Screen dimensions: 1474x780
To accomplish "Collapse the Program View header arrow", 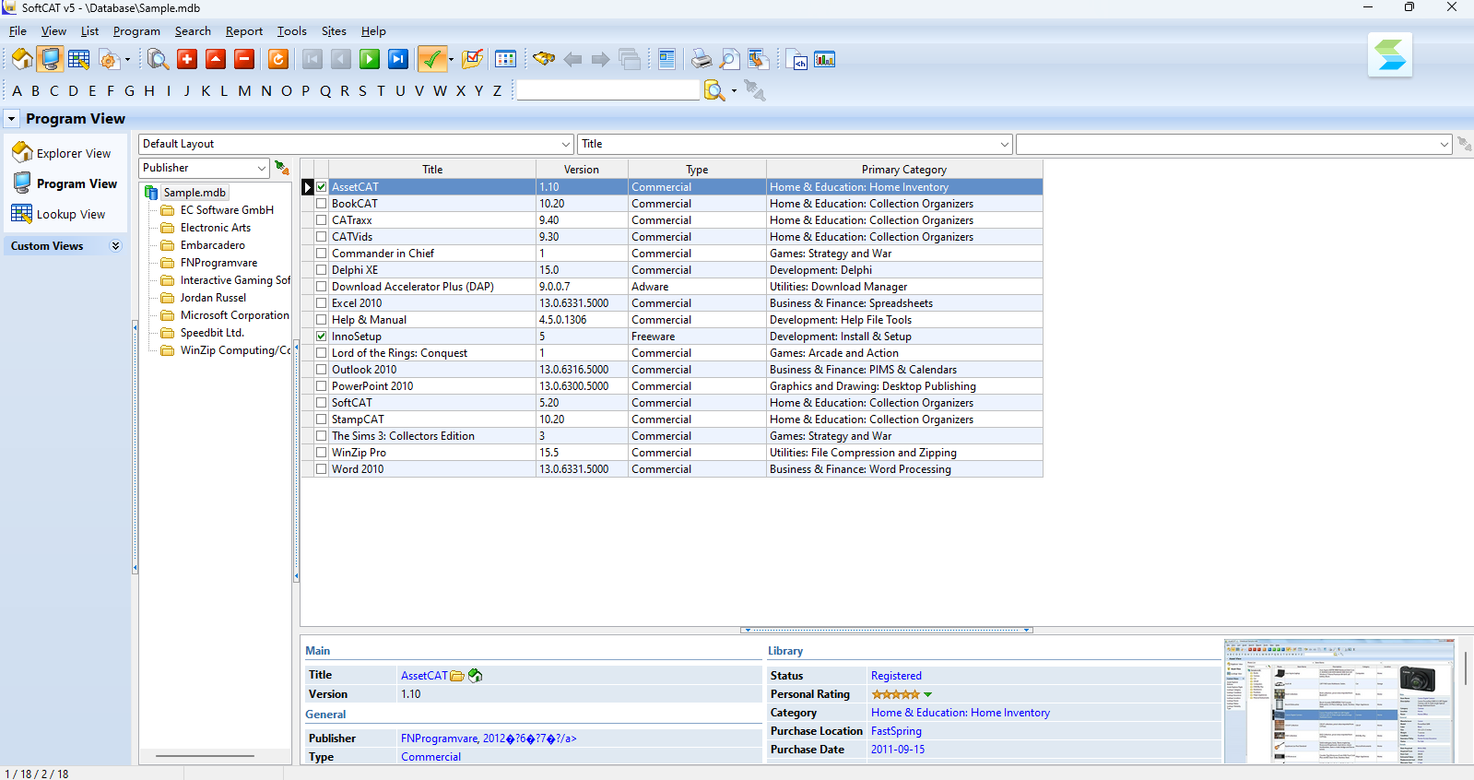I will pos(11,119).
